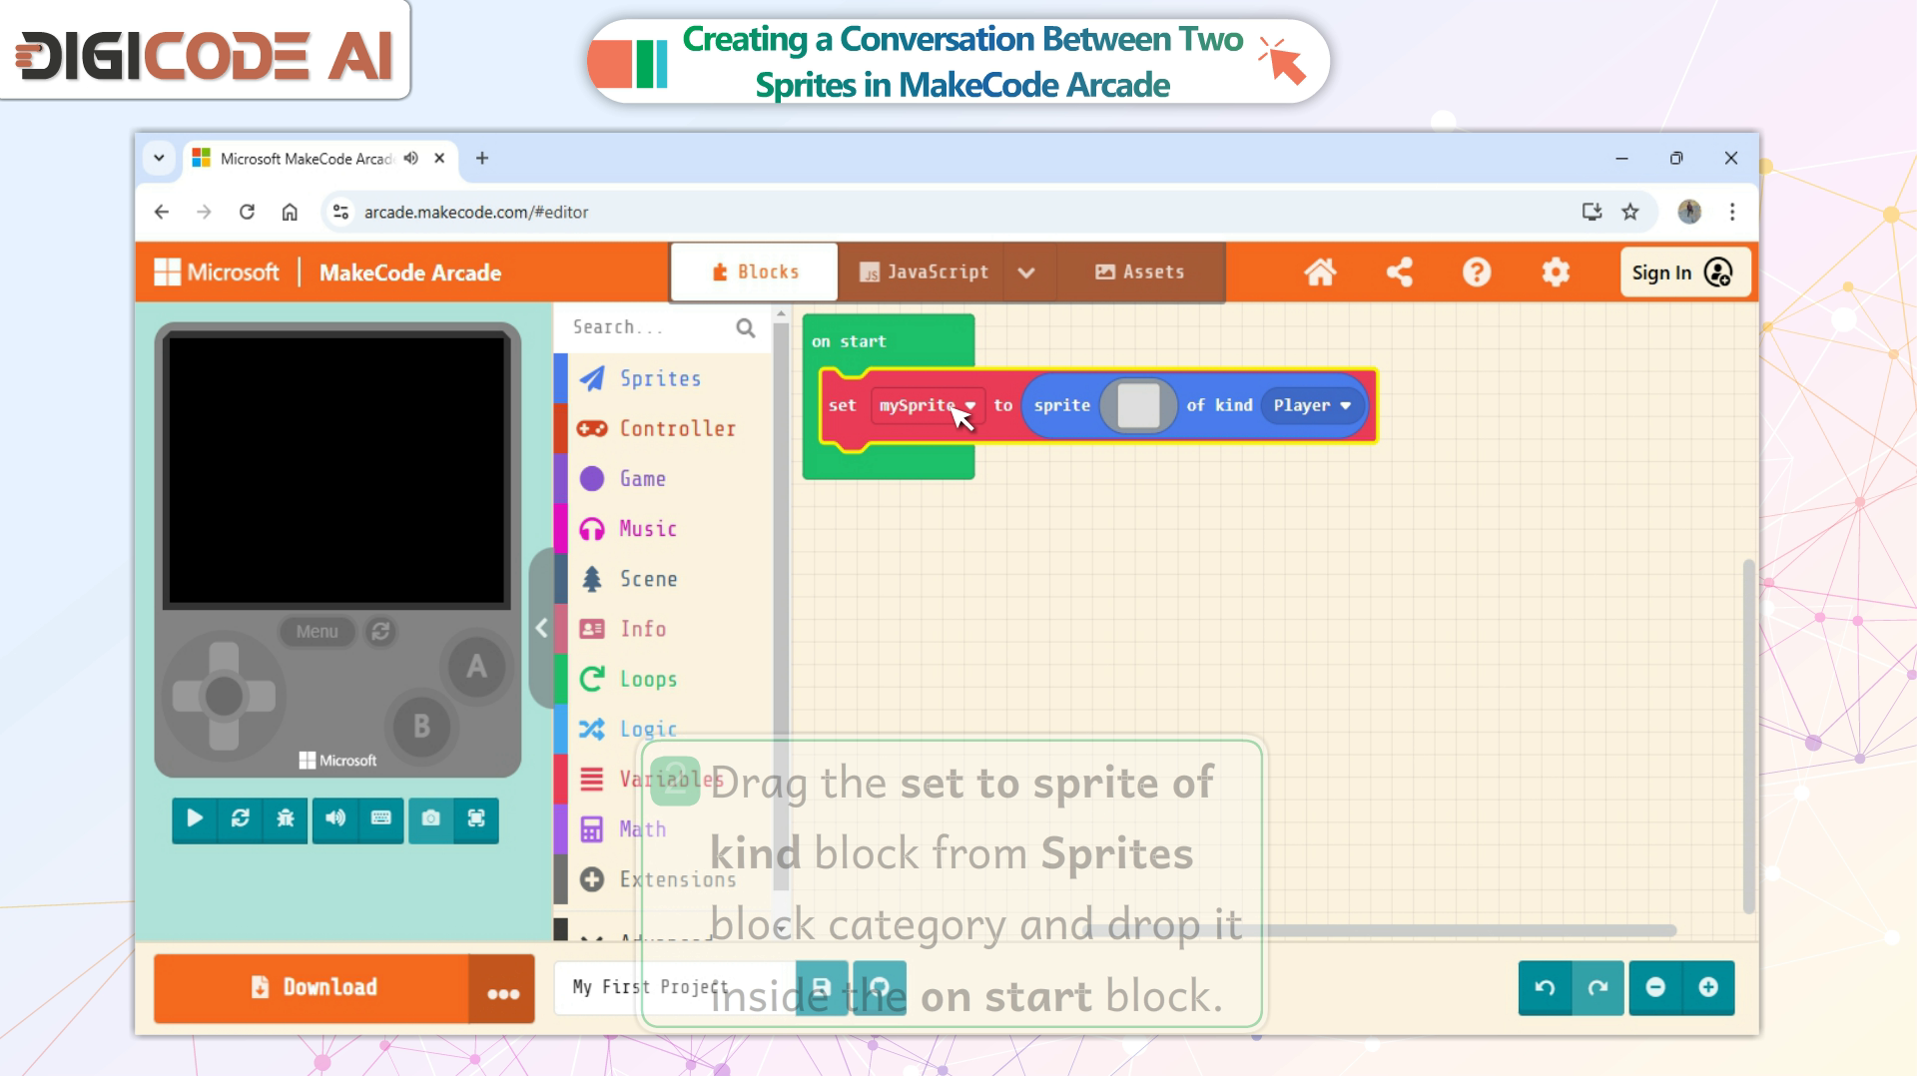1917x1076 pixels.
Task: Click the MakeCode Arcade title link
Action: click(410, 272)
